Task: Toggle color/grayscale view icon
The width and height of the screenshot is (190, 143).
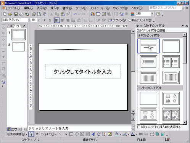Action: [x=132, y=14]
